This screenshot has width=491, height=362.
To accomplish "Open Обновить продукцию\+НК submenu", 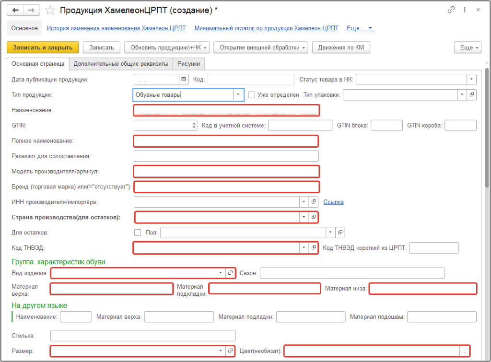I will [x=167, y=47].
